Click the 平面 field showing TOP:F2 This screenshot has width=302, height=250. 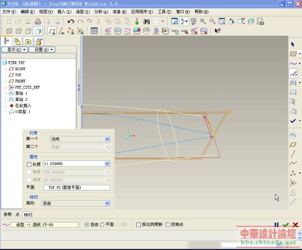77,188
